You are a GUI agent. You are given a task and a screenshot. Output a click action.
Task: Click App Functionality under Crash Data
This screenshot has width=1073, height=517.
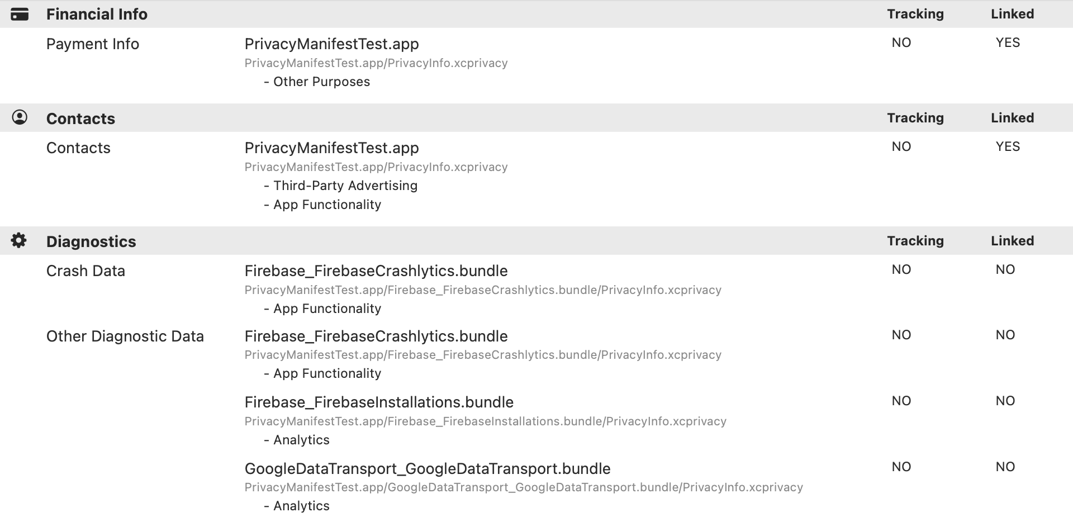pos(322,309)
